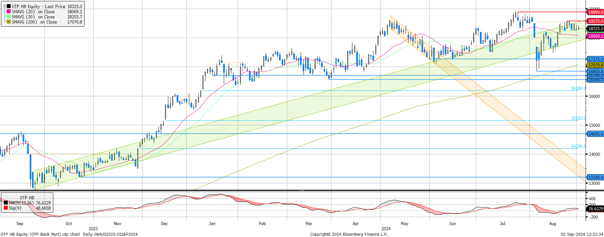The width and height of the screenshot is (604, 237).
Task: Click the red 18575.0 price level tag
Action: (595, 21)
